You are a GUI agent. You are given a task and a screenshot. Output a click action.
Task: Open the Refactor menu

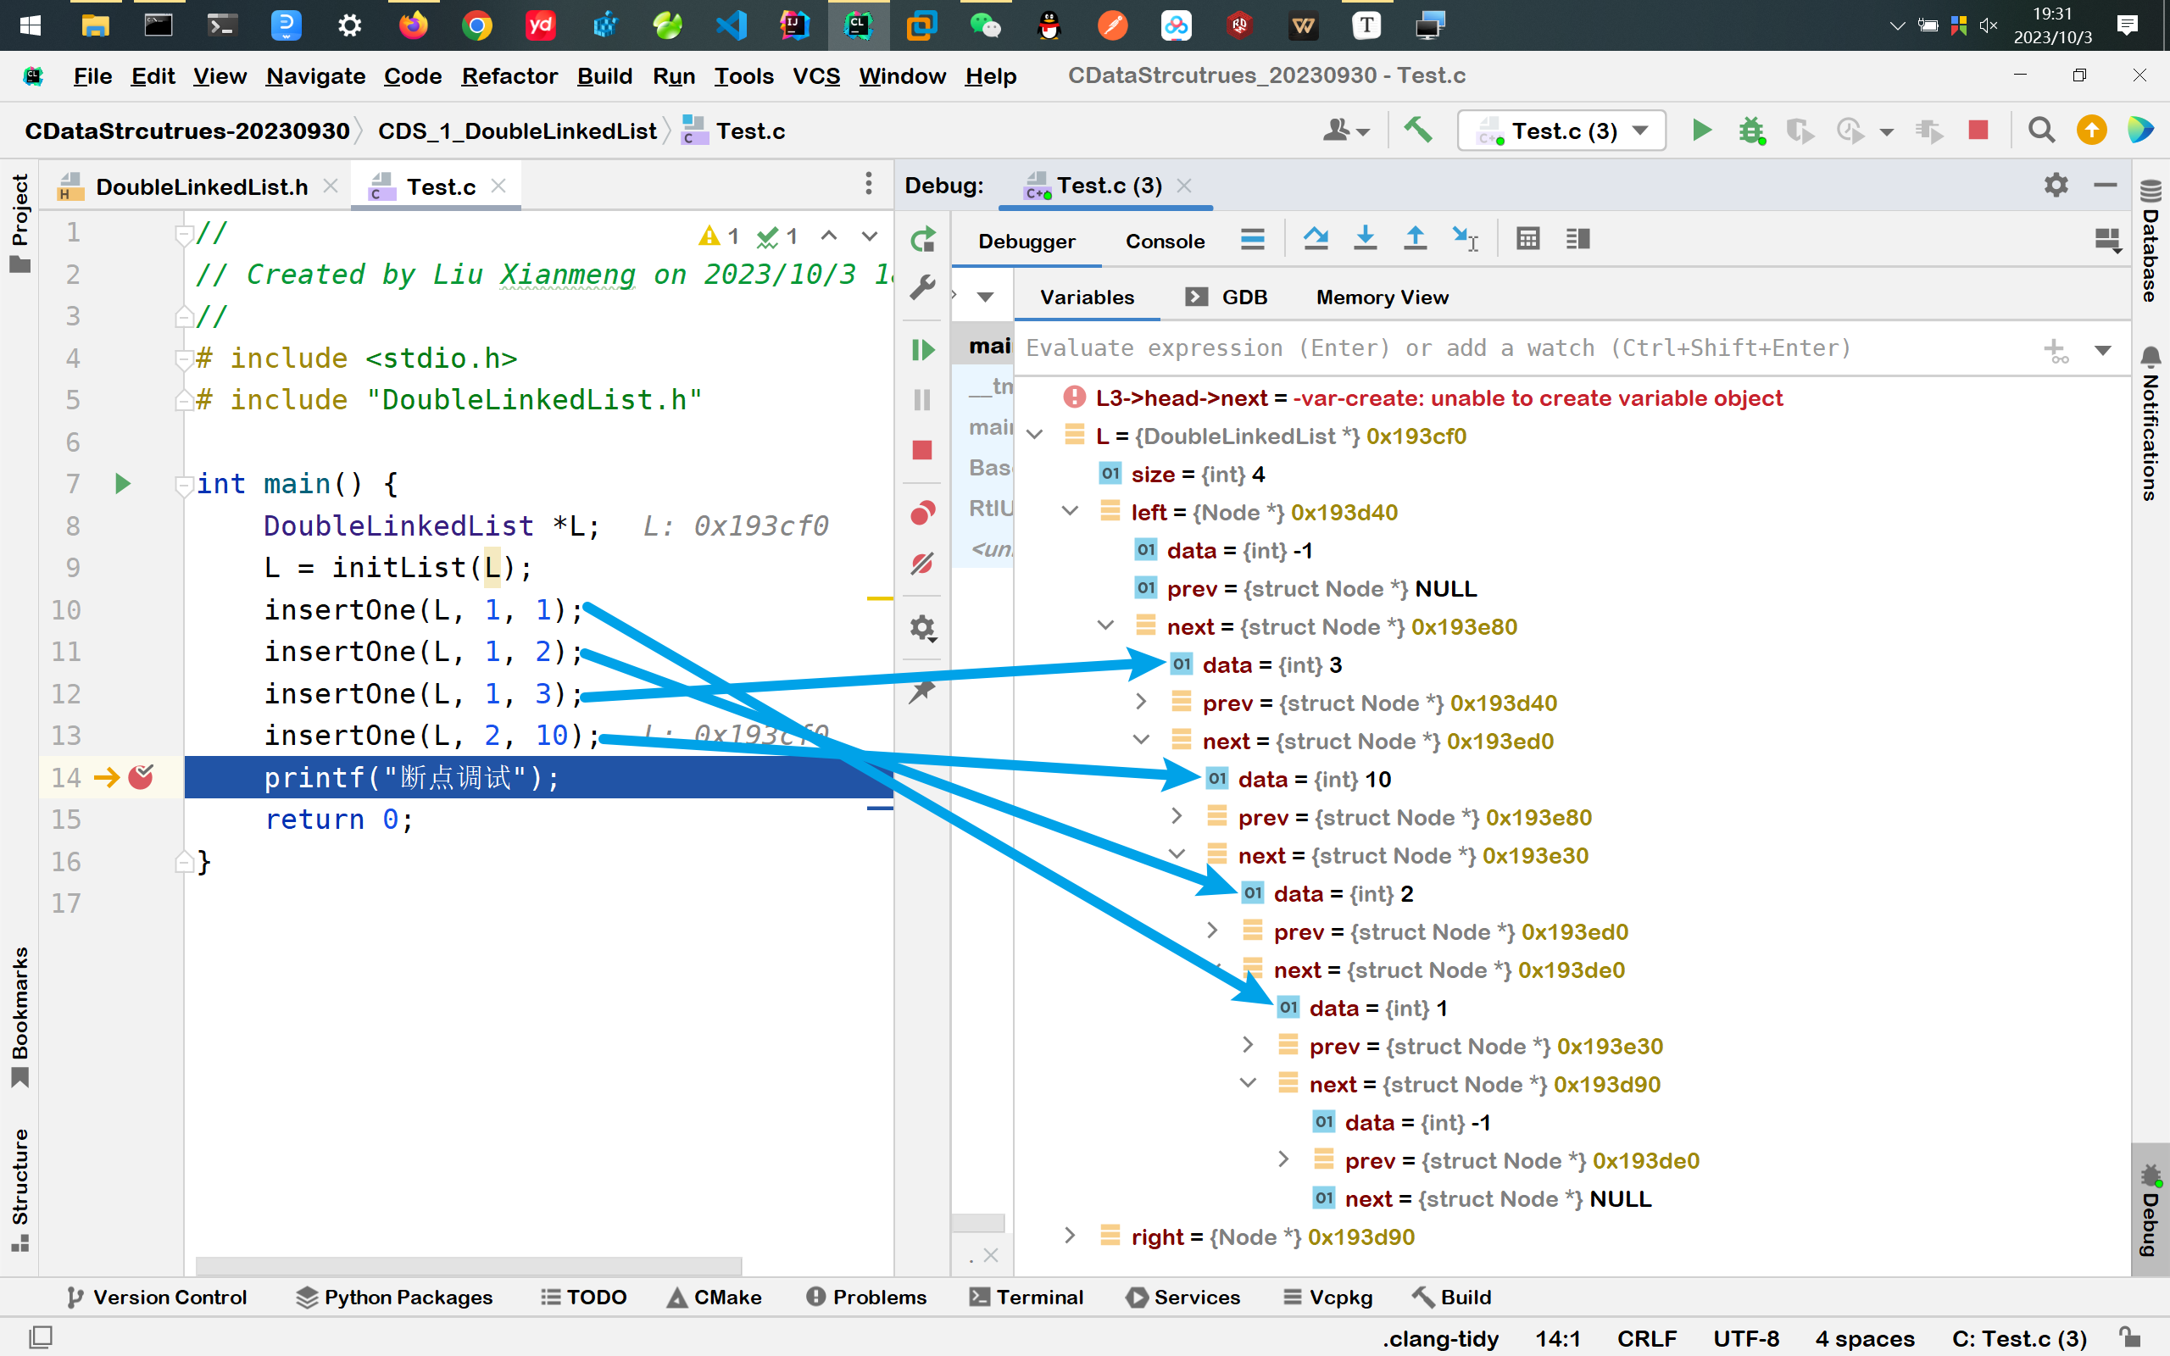click(509, 76)
